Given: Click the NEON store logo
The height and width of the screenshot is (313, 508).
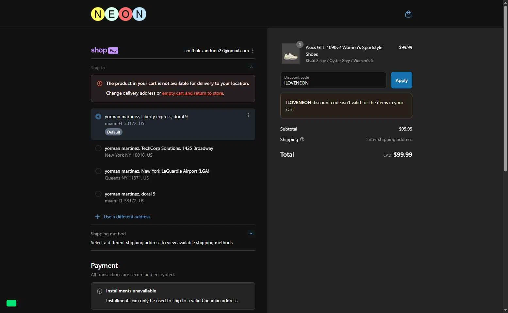Looking at the screenshot, I should [119, 14].
